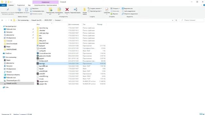Select Zona Downloads in Quick access
Viewport: 205px width, 115px height.
[x=12, y=44]
